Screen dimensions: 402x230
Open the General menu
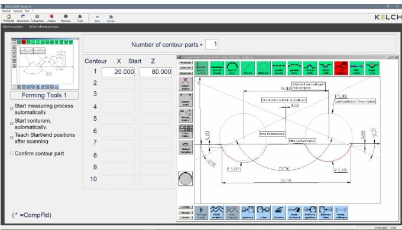coord(6,11)
